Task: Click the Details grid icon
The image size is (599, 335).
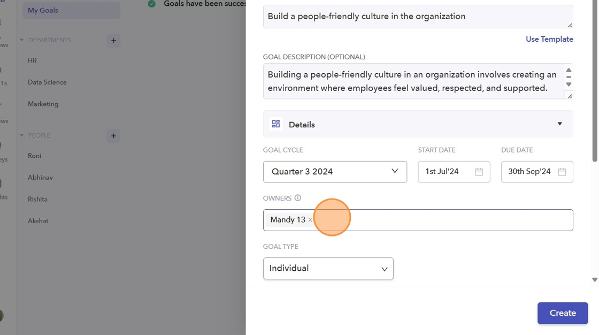Action: [x=276, y=124]
